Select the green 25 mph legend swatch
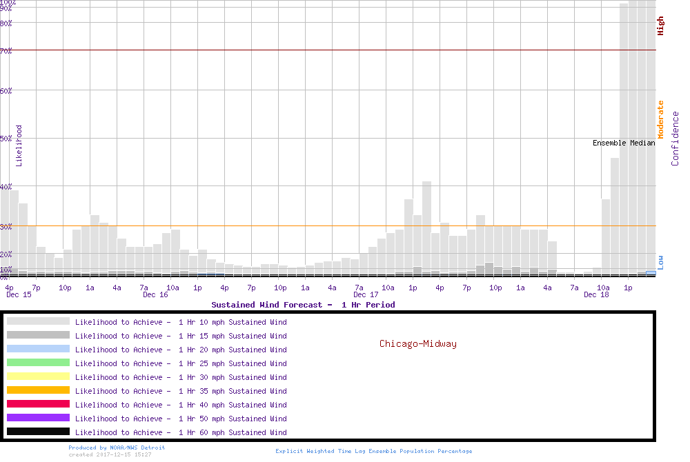Viewport: 690px width, 462px height. click(38, 363)
